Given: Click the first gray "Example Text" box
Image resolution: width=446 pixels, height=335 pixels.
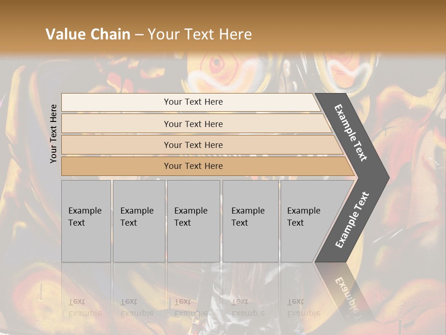Looking at the screenshot, I should pyautogui.click(x=86, y=221).
